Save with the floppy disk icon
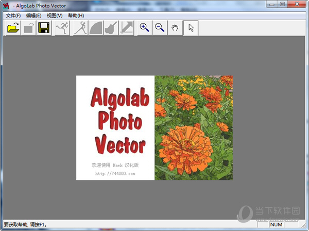The image size is (309, 231). point(44,28)
